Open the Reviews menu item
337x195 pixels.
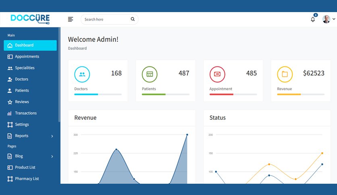(30, 102)
